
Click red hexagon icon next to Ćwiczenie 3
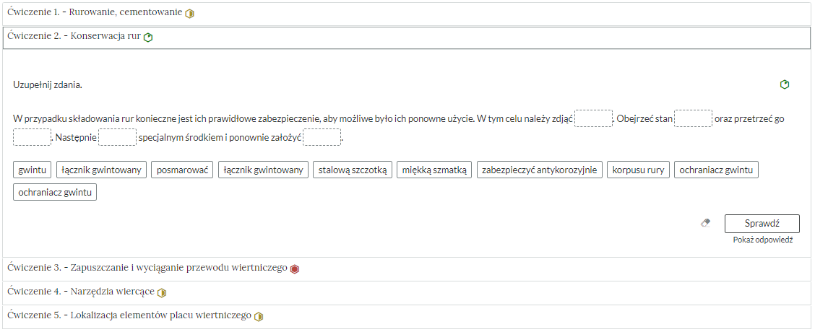pyautogui.click(x=294, y=269)
